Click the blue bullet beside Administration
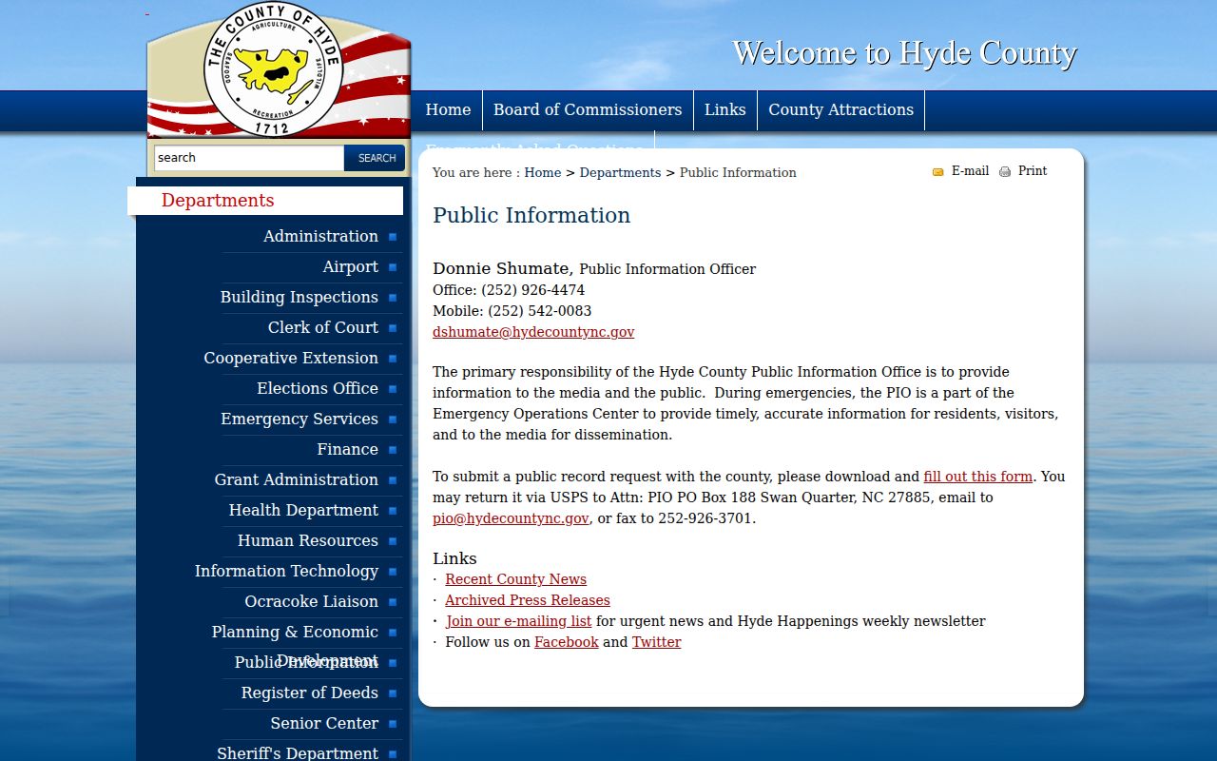This screenshot has width=1217, height=761. tap(393, 237)
